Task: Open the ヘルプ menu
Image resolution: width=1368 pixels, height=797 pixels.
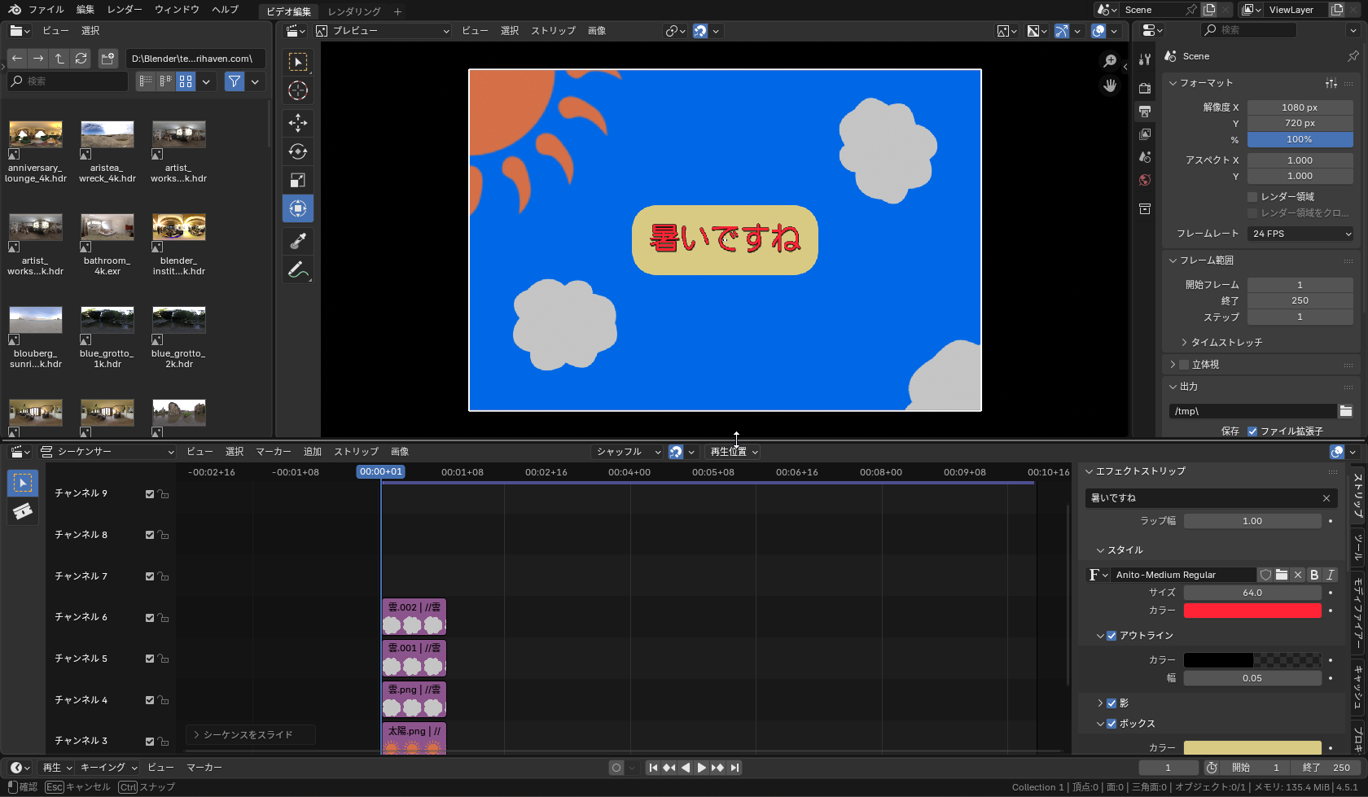Action: [x=225, y=10]
